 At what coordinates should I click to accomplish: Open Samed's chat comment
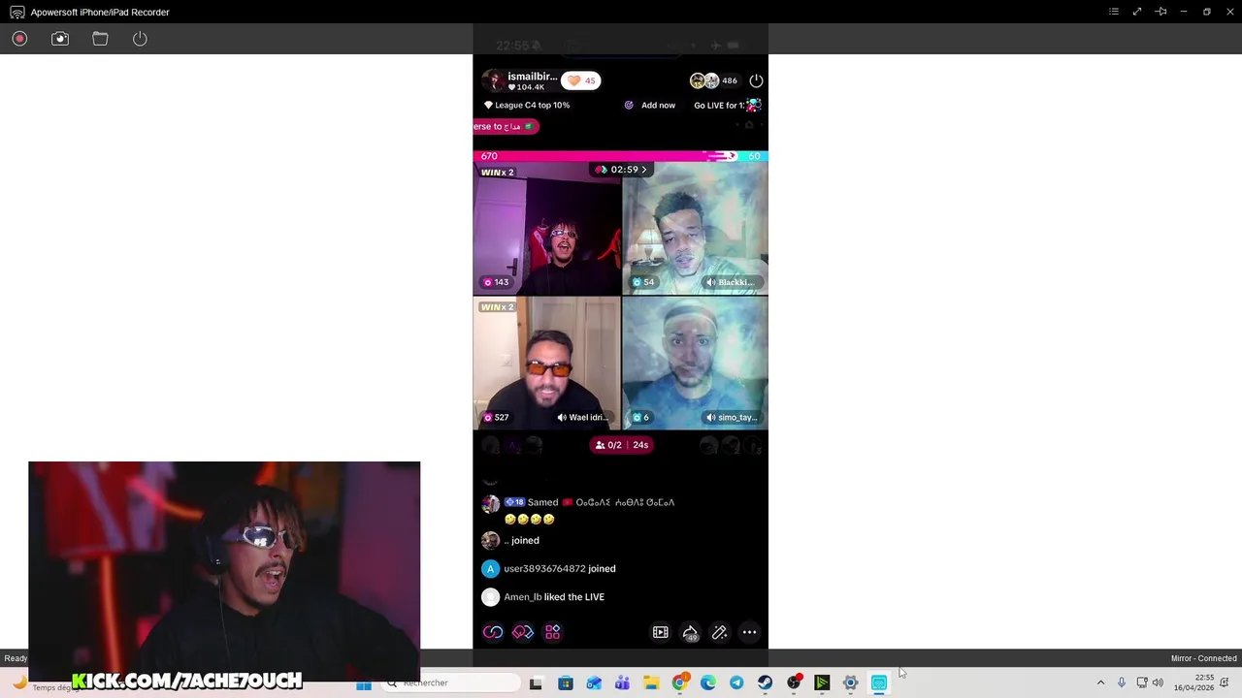pyautogui.click(x=578, y=510)
